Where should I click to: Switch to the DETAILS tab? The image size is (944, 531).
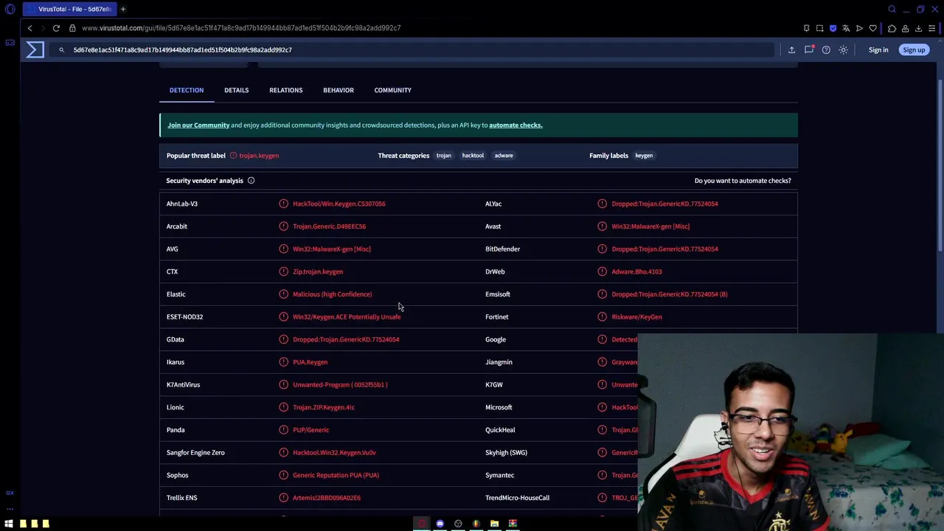(237, 90)
